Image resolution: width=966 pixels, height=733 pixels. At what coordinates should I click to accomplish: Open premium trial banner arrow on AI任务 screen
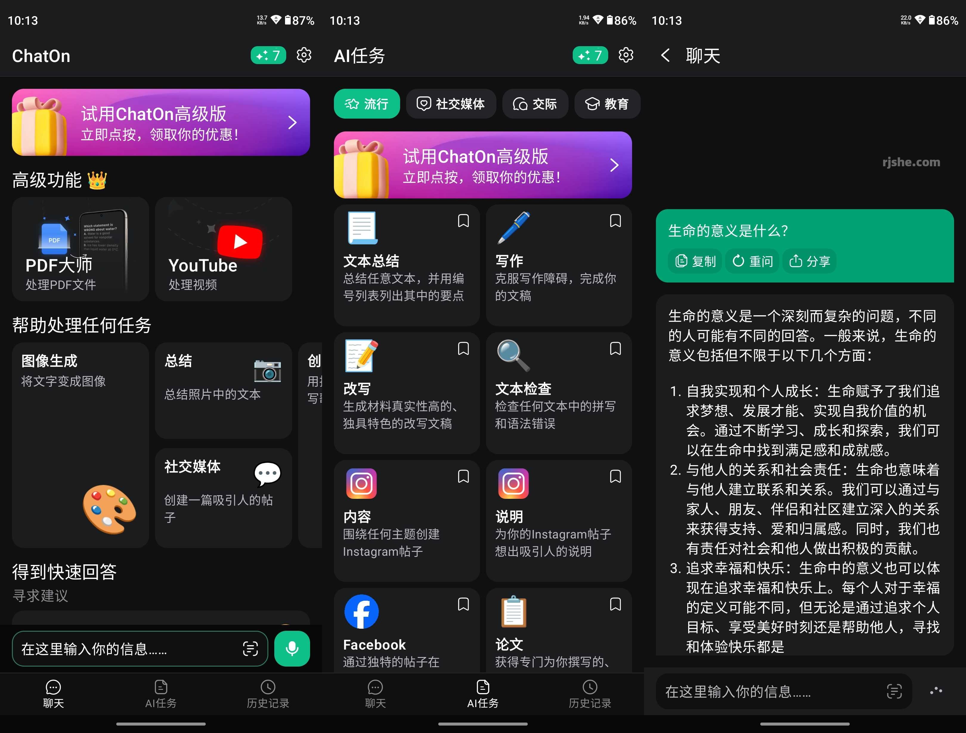pyautogui.click(x=614, y=165)
